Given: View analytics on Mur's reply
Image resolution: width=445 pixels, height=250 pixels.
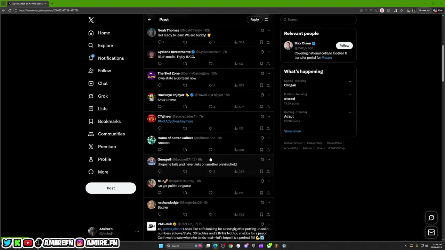Looking at the screenshot, I should (239, 193).
